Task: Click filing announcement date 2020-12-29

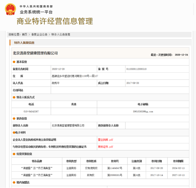Action: (x=58, y=69)
